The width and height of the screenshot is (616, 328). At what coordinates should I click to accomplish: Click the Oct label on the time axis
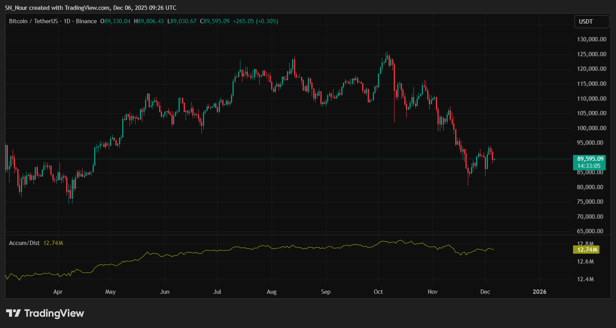pyautogui.click(x=378, y=292)
